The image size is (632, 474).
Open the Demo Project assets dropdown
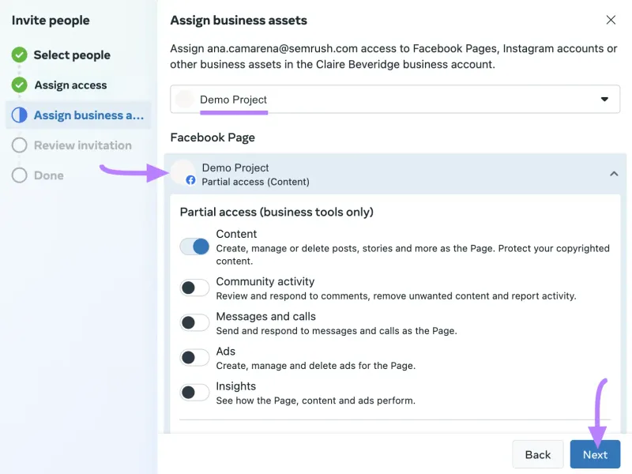[604, 100]
